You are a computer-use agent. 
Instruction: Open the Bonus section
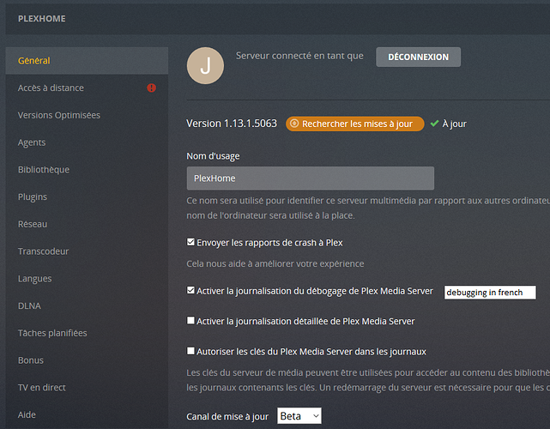click(x=87, y=360)
